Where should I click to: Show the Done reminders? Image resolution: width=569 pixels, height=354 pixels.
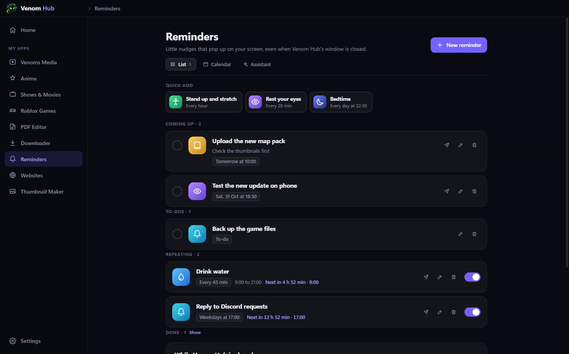coord(195,332)
